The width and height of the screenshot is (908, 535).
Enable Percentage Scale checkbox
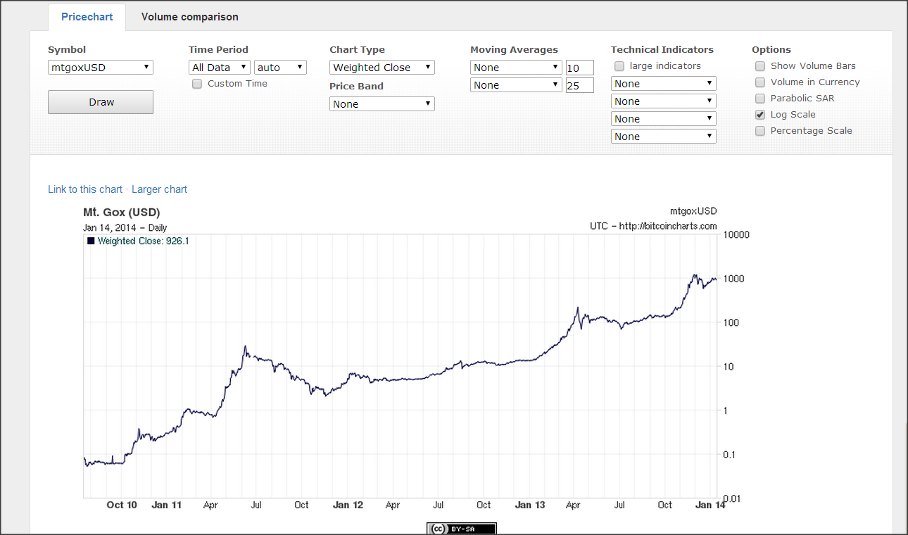[760, 131]
